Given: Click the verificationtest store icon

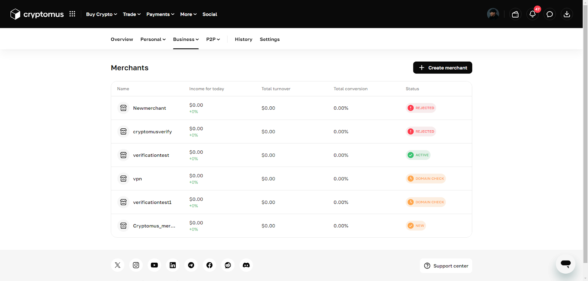Looking at the screenshot, I should click(123, 155).
